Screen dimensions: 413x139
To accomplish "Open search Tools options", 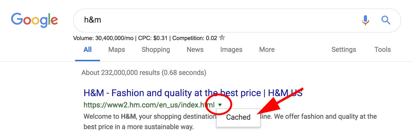I will point(383,50).
